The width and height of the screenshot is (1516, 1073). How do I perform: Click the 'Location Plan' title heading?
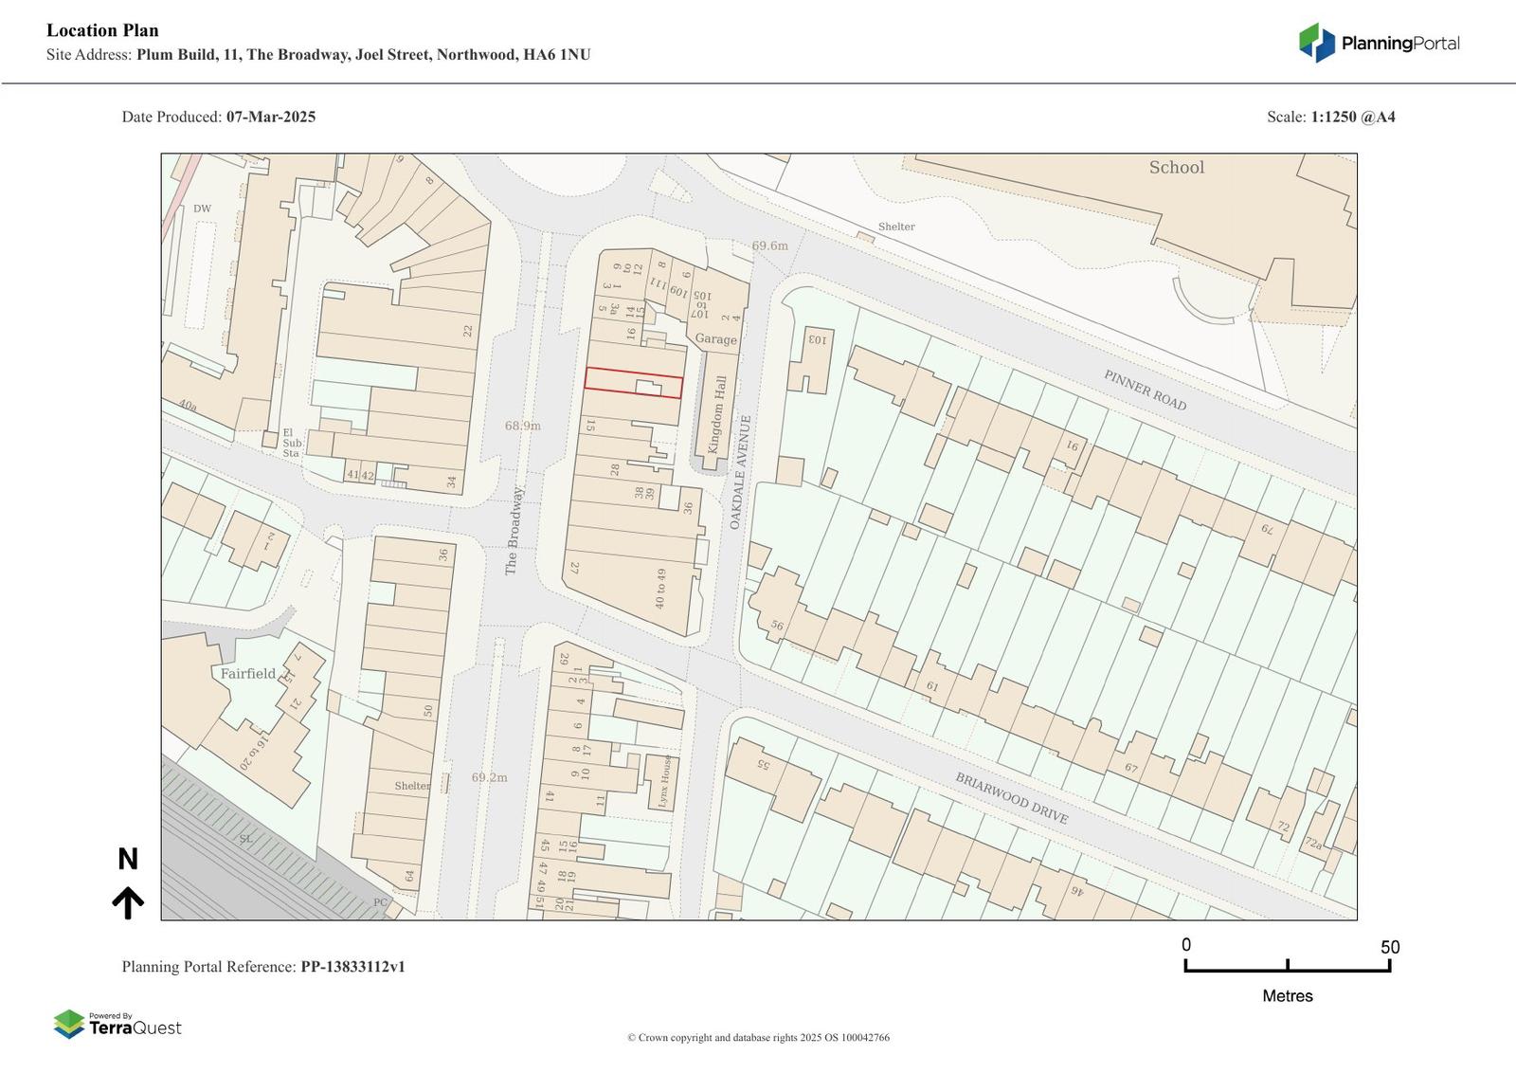(x=102, y=30)
